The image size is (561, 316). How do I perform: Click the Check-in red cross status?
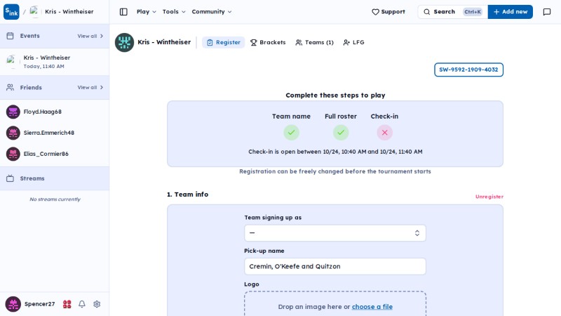click(384, 133)
